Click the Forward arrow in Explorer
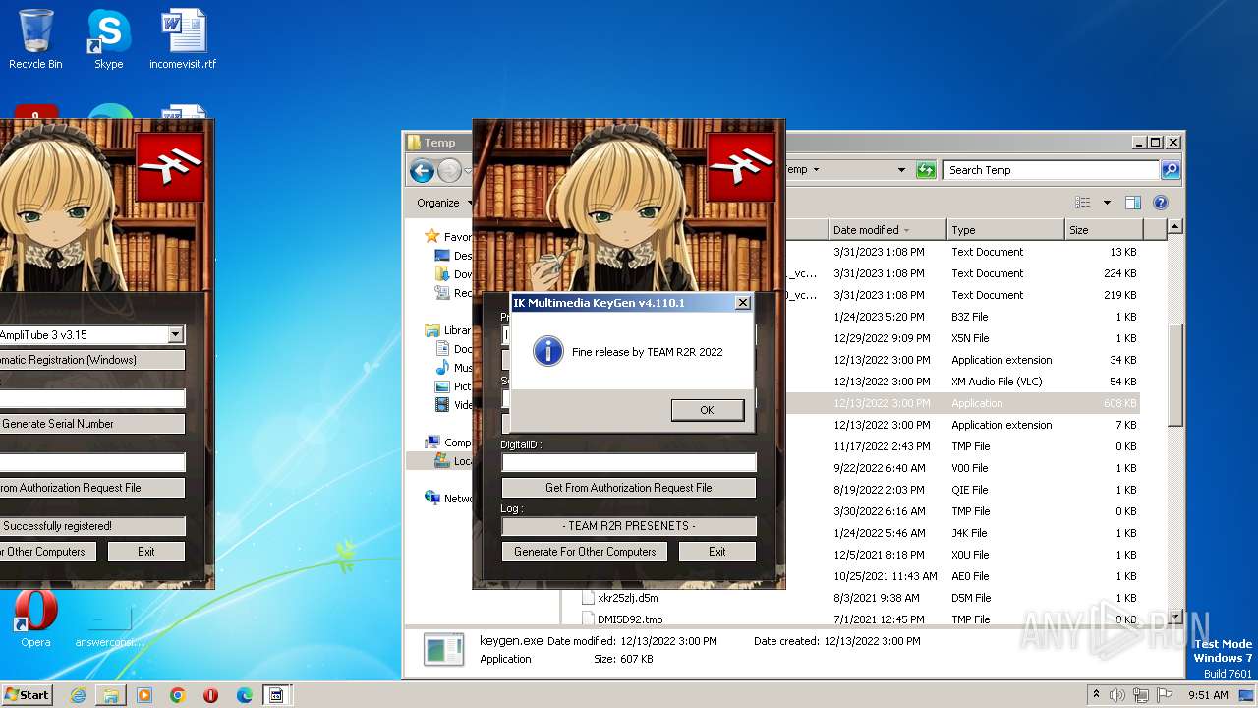 (x=449, y=171)
